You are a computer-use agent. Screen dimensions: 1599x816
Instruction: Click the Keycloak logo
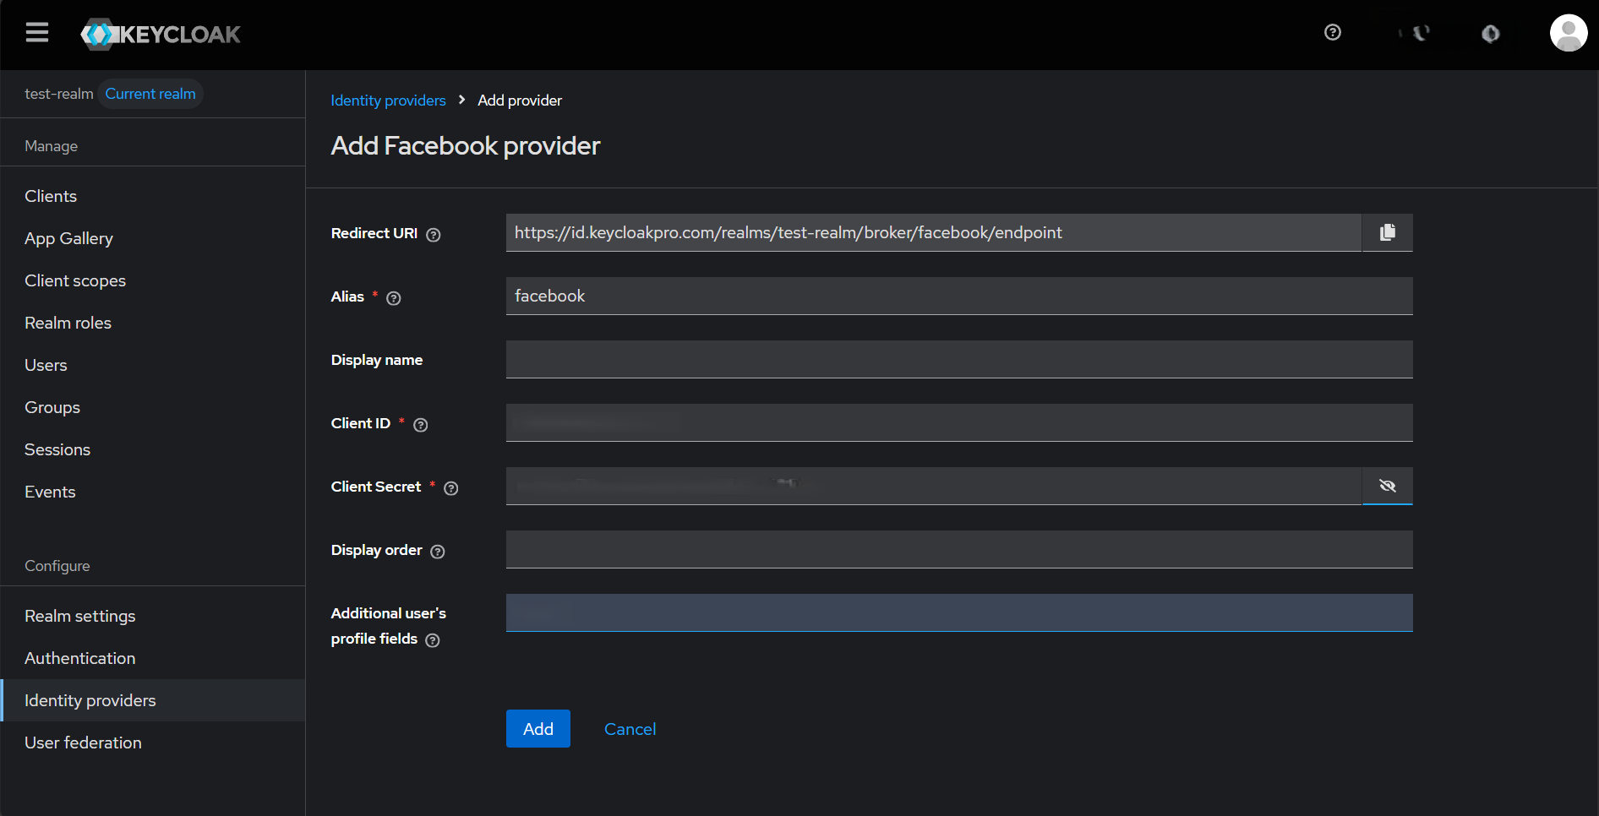pyautogui.click(x=161, y=35)
